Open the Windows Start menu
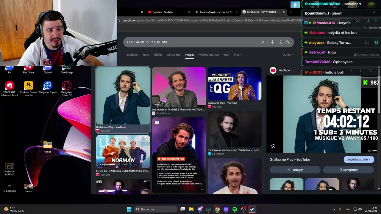The image size is (381, 214). (129, 209)
